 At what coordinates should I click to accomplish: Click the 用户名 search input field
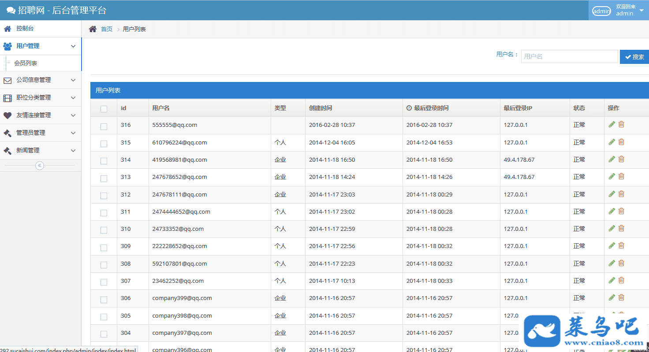point(569,56)
